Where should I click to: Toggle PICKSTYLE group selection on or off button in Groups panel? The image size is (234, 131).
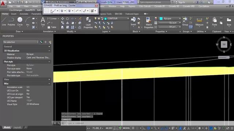point(191,27)
